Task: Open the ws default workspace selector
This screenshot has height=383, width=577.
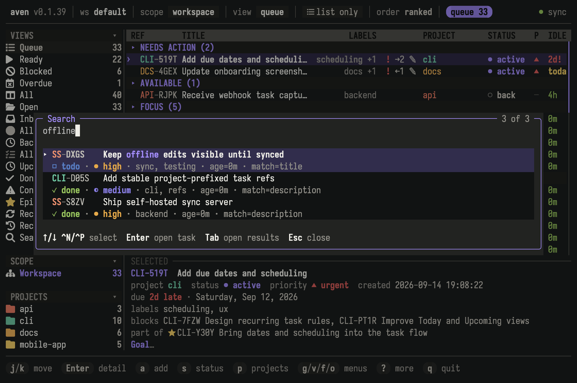Action: pos(103,12)
